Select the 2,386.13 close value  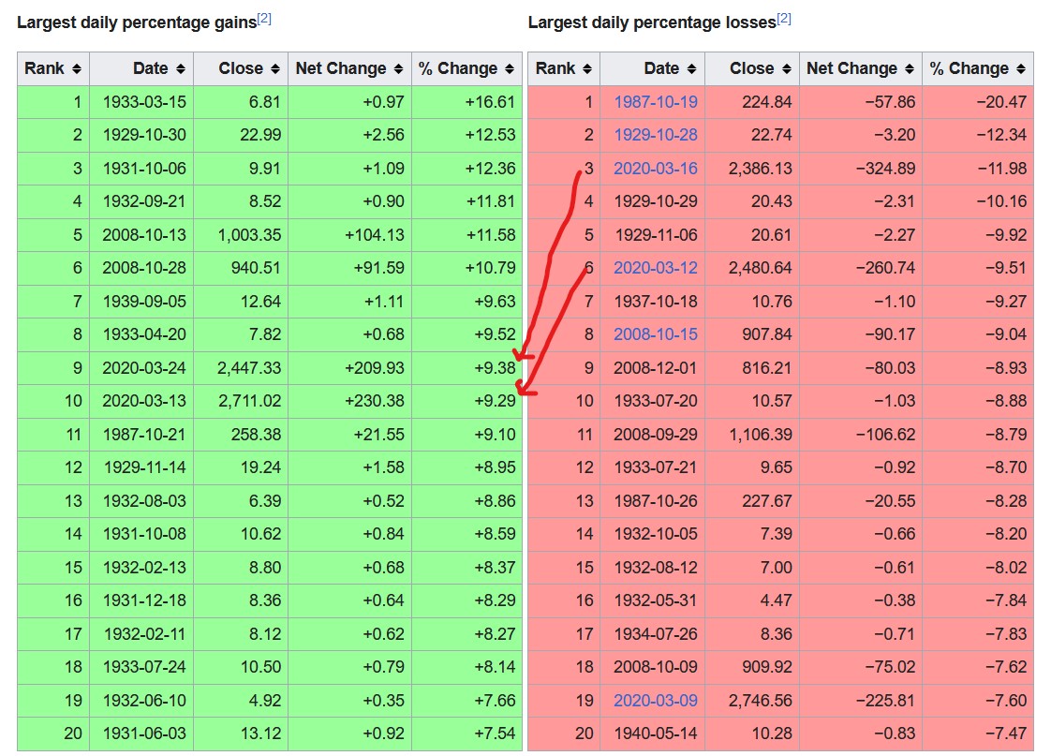[x=751, y=169]
